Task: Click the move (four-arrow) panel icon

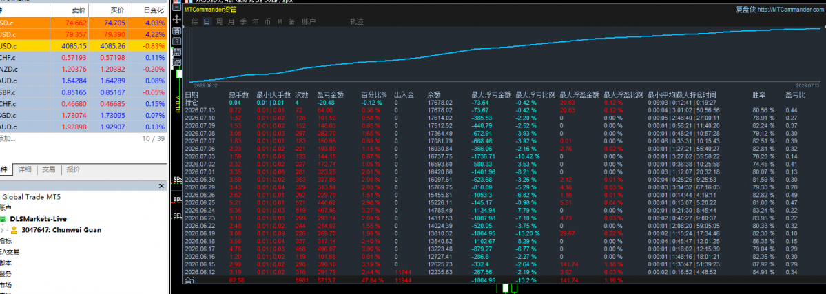Action: pos(177,19)
